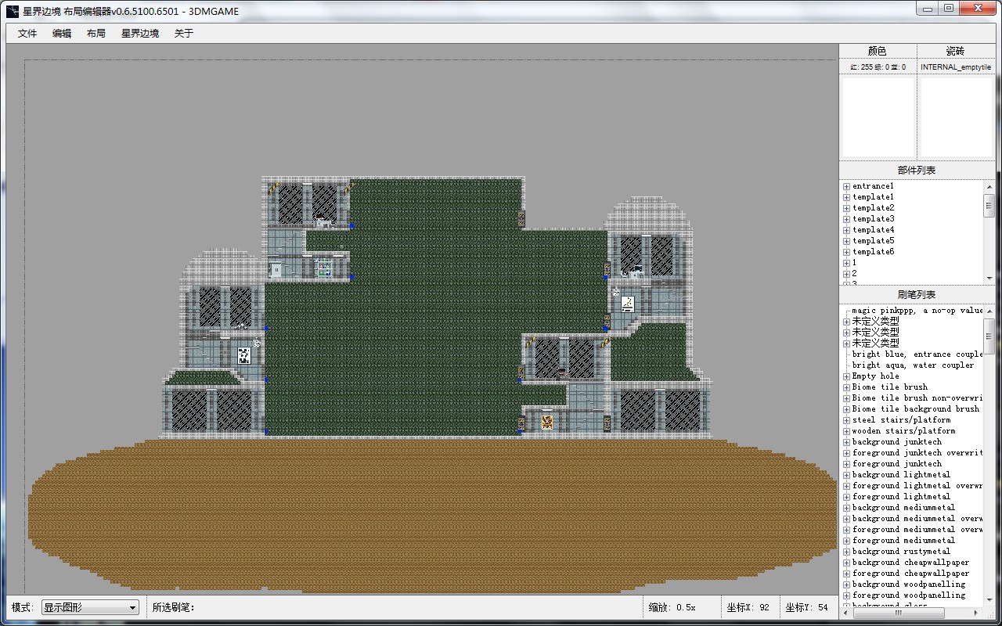This screenshot has height=626, width=1002.
Task: Click the 缩放: 0.5x status entry
Action: pos(672,607)
